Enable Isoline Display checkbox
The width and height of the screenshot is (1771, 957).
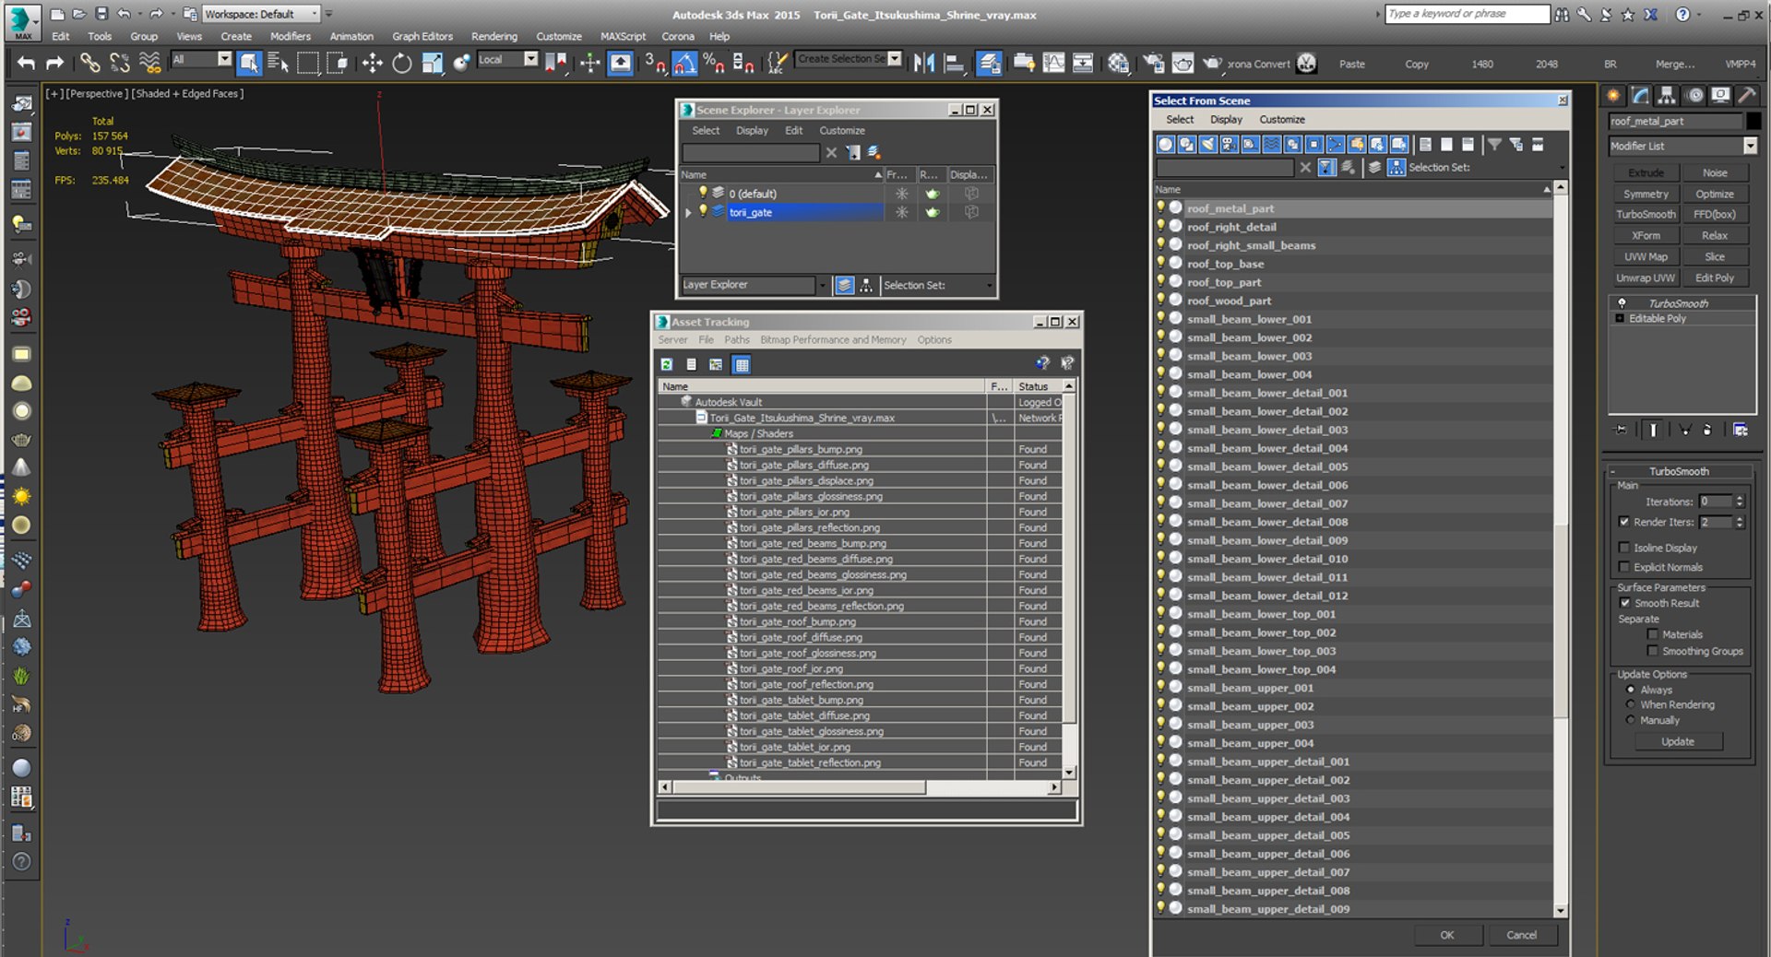tap(1624, 548)
